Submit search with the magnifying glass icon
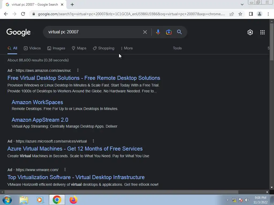This screenshot has width=274, height=205. point(180,32)
